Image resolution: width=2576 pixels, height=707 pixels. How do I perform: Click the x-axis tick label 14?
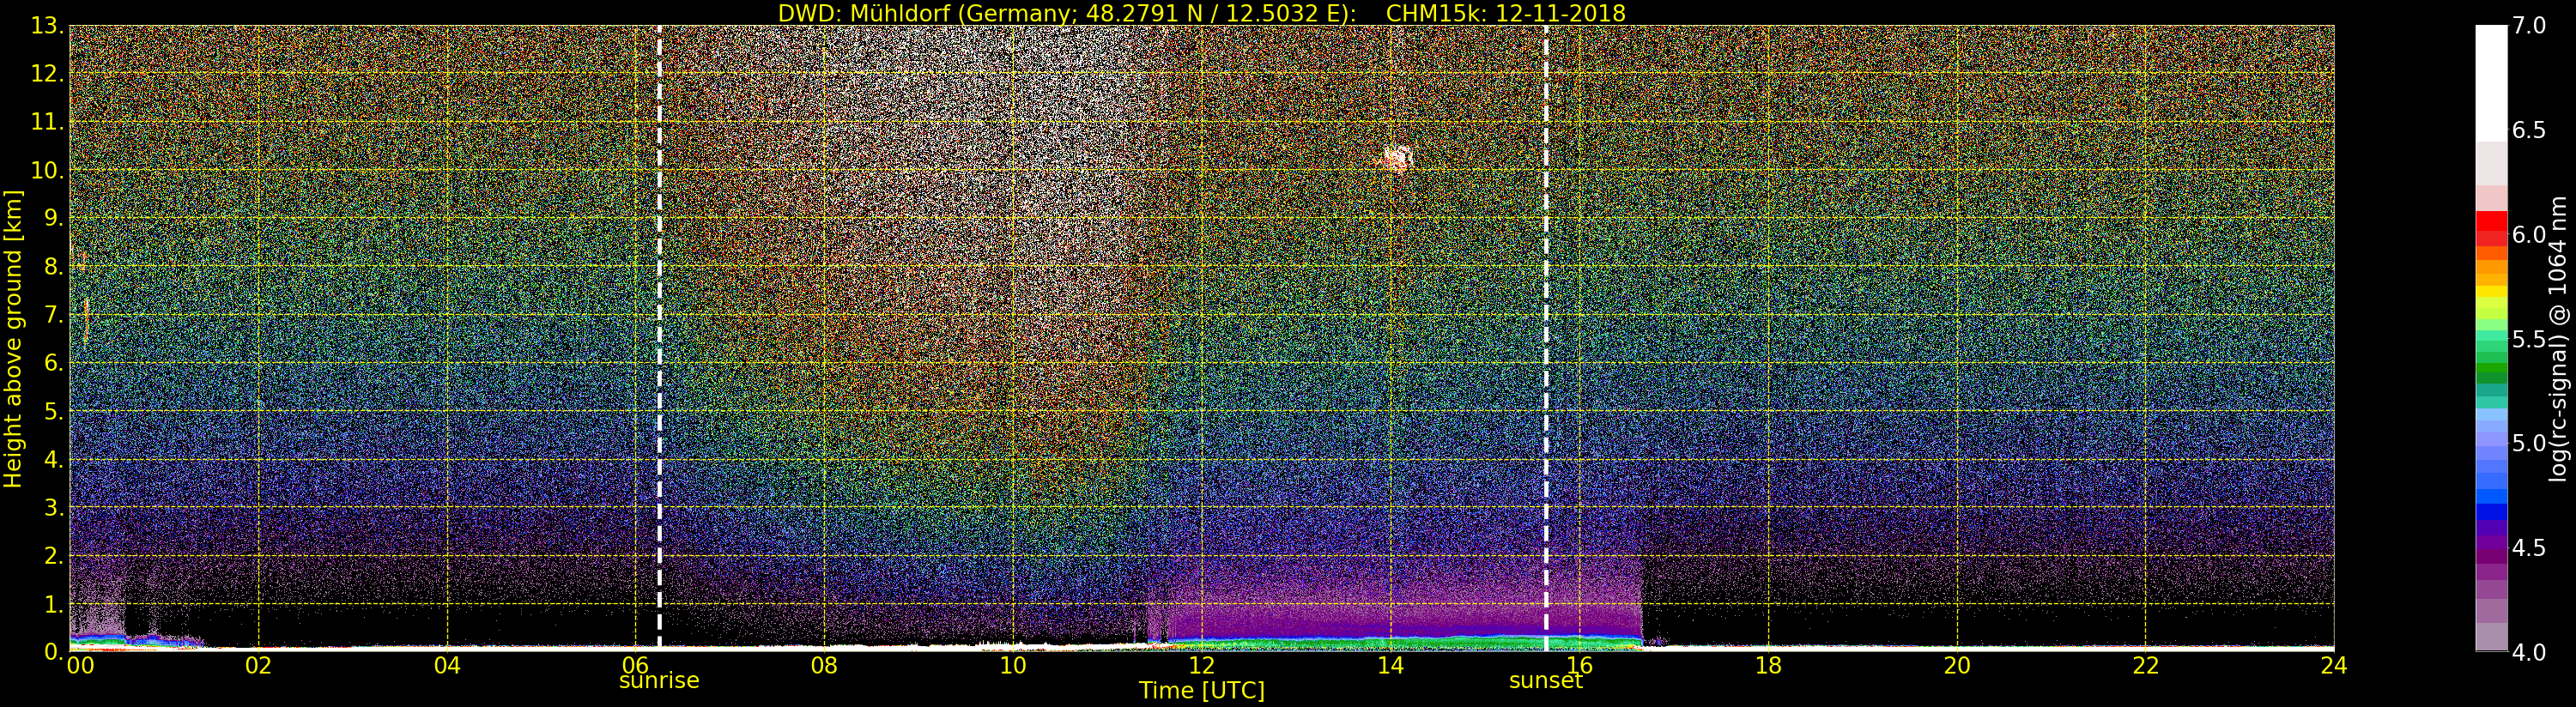(x=1390, y=666)
